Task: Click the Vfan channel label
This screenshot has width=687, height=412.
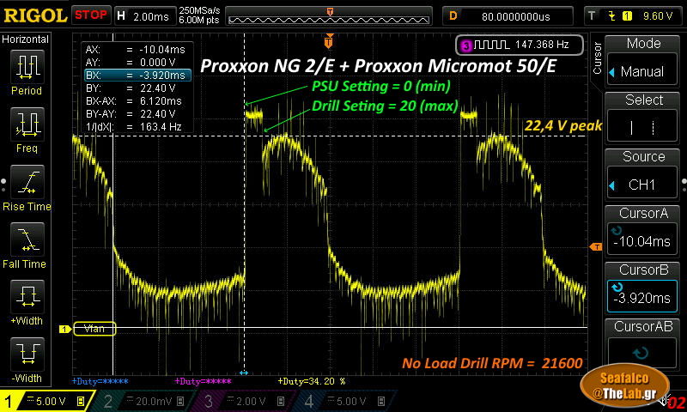Action: click(94, 329)
